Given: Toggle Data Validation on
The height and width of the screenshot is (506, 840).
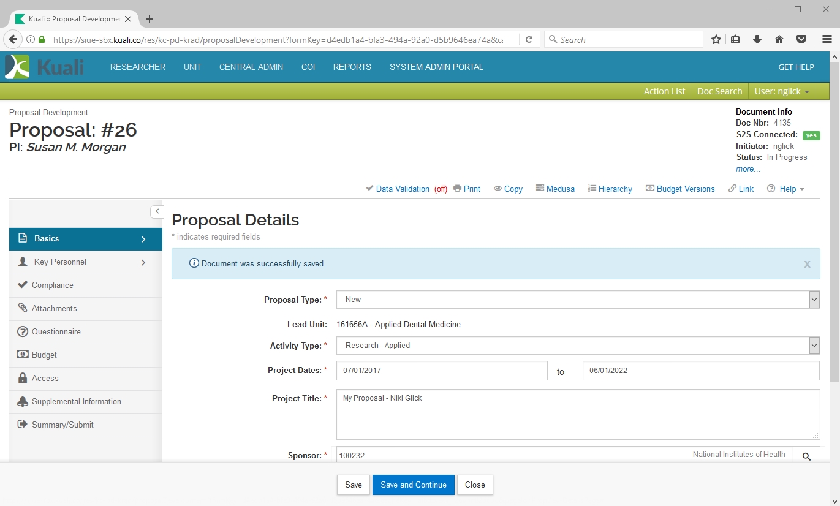Looking at the screenshot, I should [x=402, y=189].
